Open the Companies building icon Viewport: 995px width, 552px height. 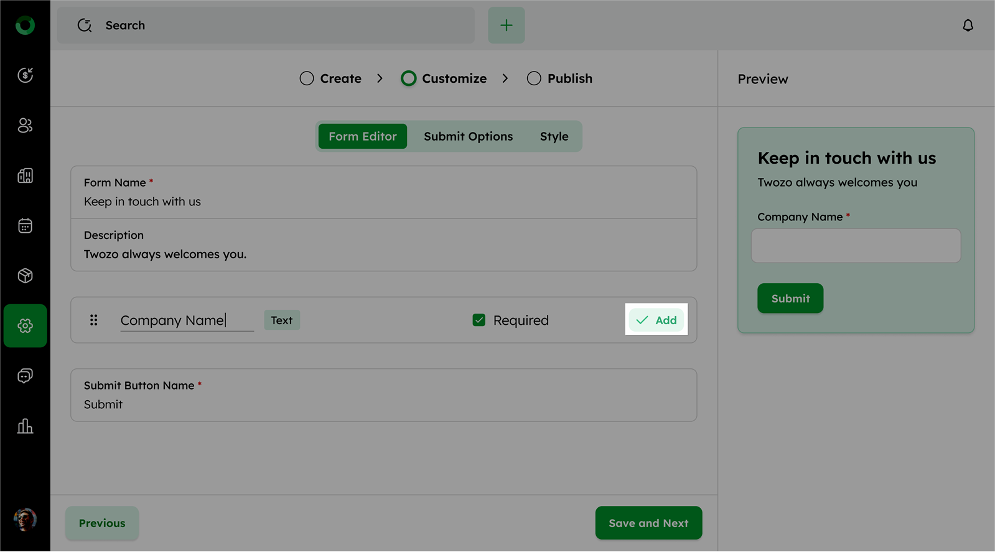[25, 175]
